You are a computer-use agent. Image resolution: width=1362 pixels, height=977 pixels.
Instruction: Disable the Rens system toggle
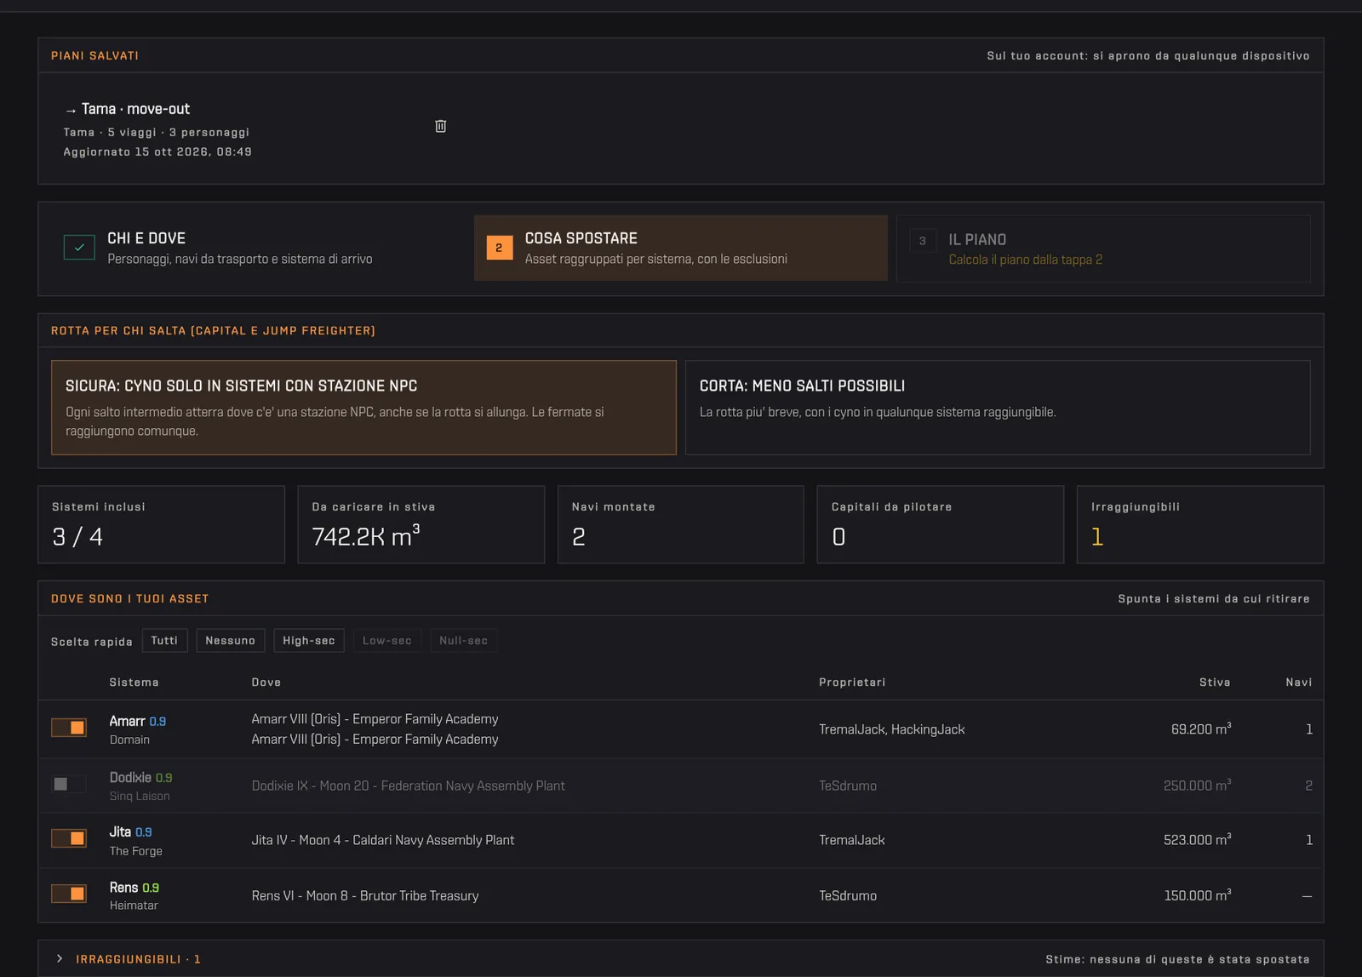pyautogui.click(x=69, y=894)
